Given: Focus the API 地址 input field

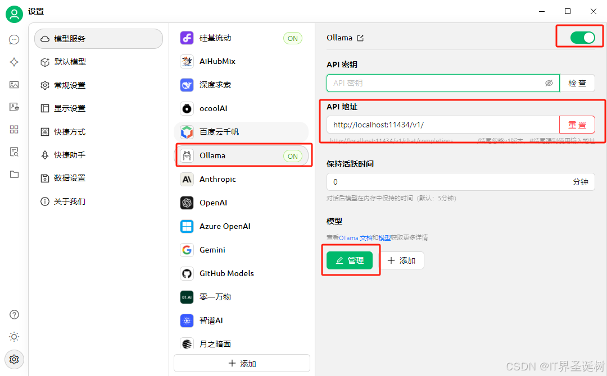Looking at the screenshot, I should click(443, 125).
